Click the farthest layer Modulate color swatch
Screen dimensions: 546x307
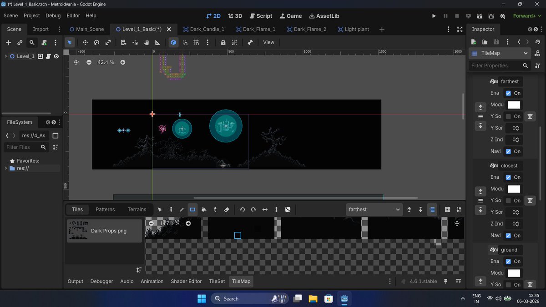pyautogui.click(x=514, y=105)
